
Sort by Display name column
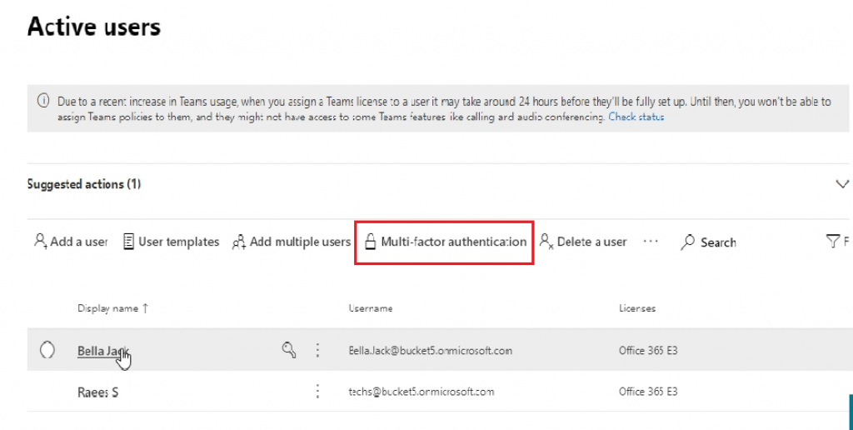point(112,308)
